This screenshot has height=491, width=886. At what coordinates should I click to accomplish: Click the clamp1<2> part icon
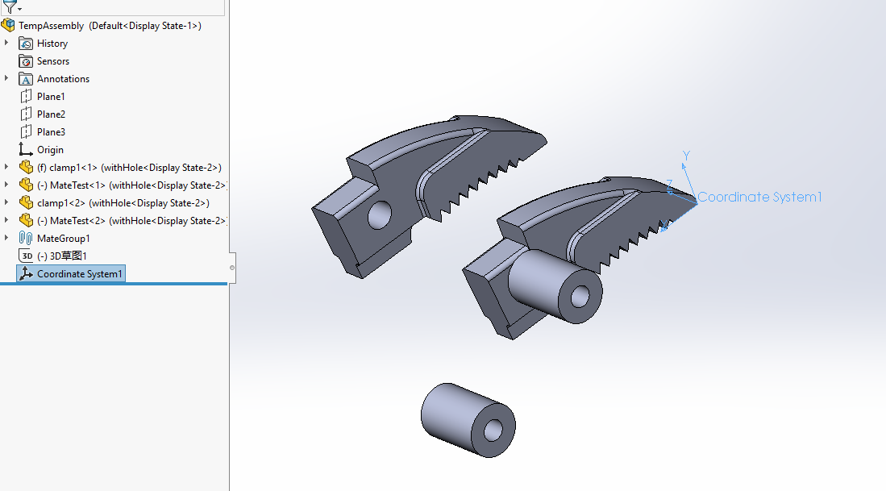tap(26, 202)
